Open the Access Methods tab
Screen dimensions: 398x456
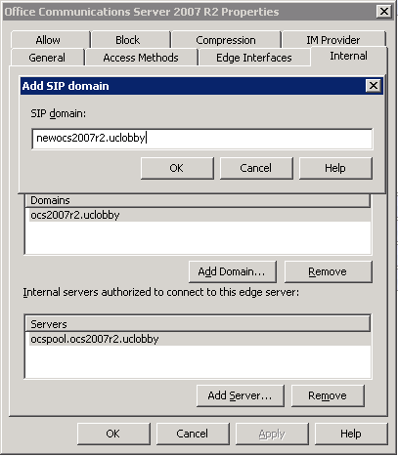(x=141, y=58)
